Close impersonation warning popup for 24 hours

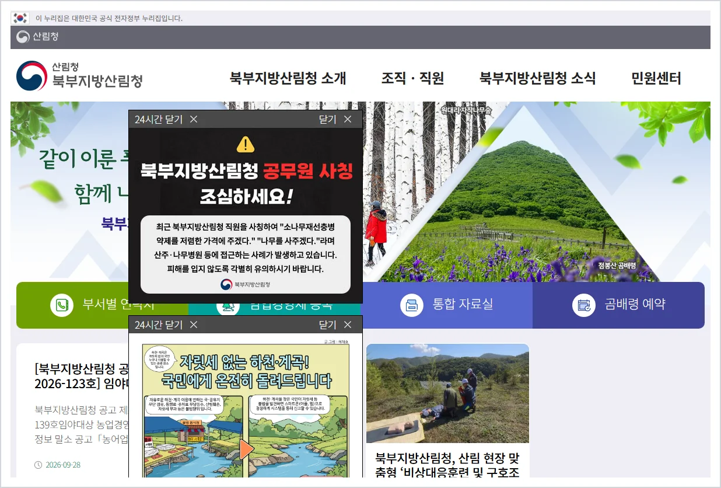[166, 119]
